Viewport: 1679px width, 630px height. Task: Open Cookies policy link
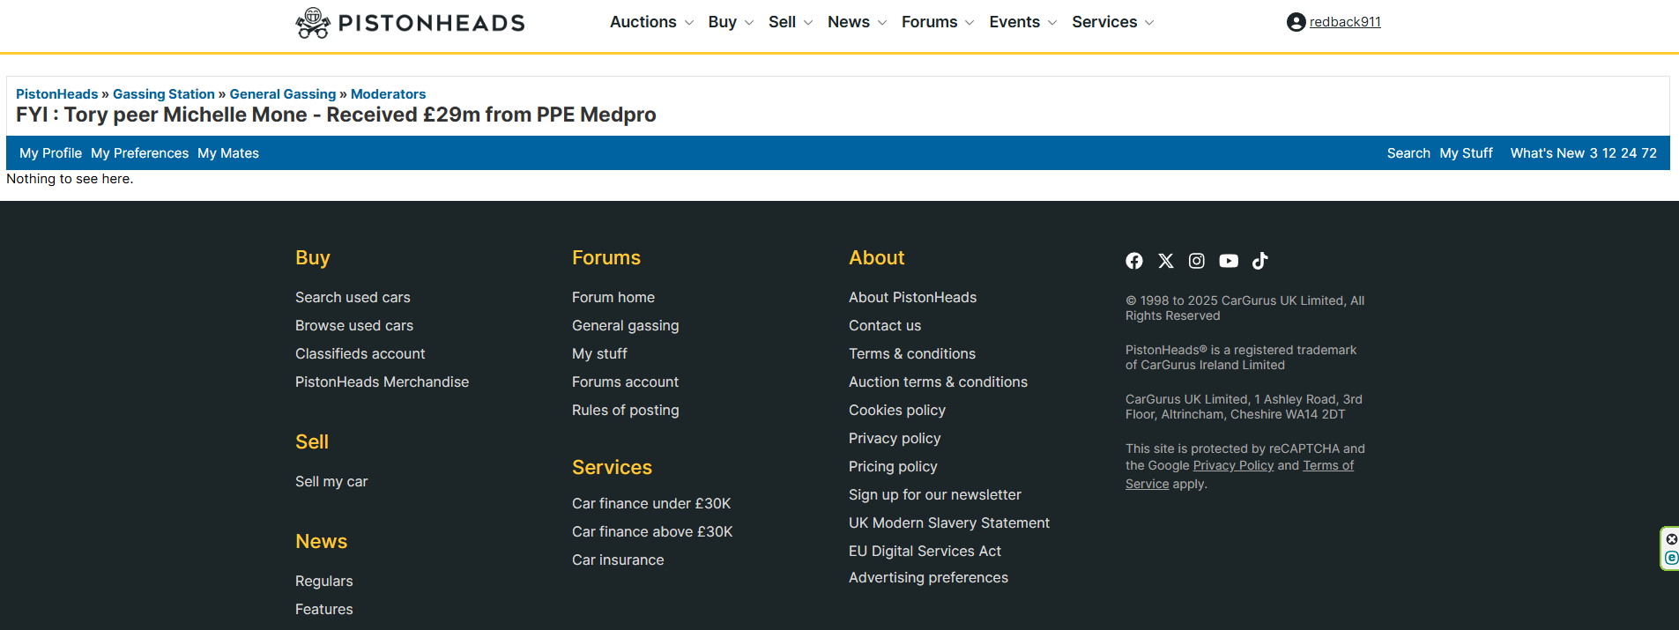(x=897, y=411)
